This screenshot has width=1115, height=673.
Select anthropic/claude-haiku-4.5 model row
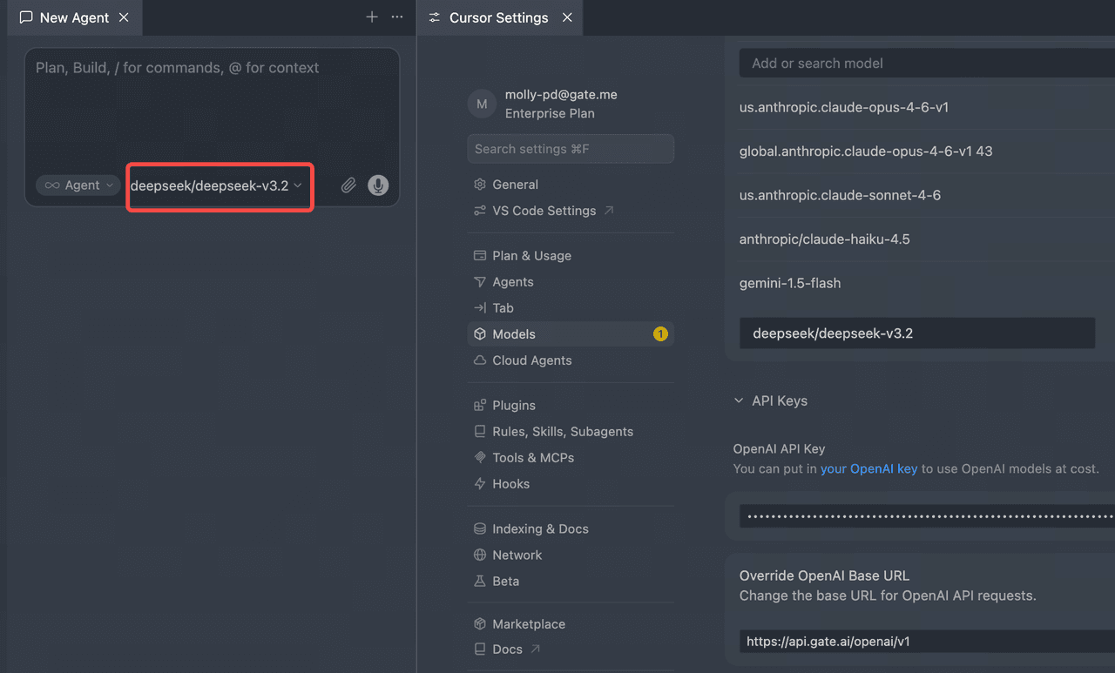927,239
